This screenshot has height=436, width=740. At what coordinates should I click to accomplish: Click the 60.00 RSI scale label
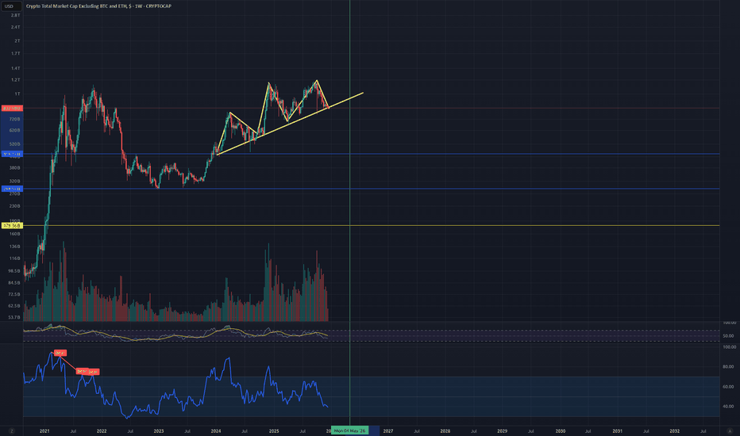[x=729, y=387]
